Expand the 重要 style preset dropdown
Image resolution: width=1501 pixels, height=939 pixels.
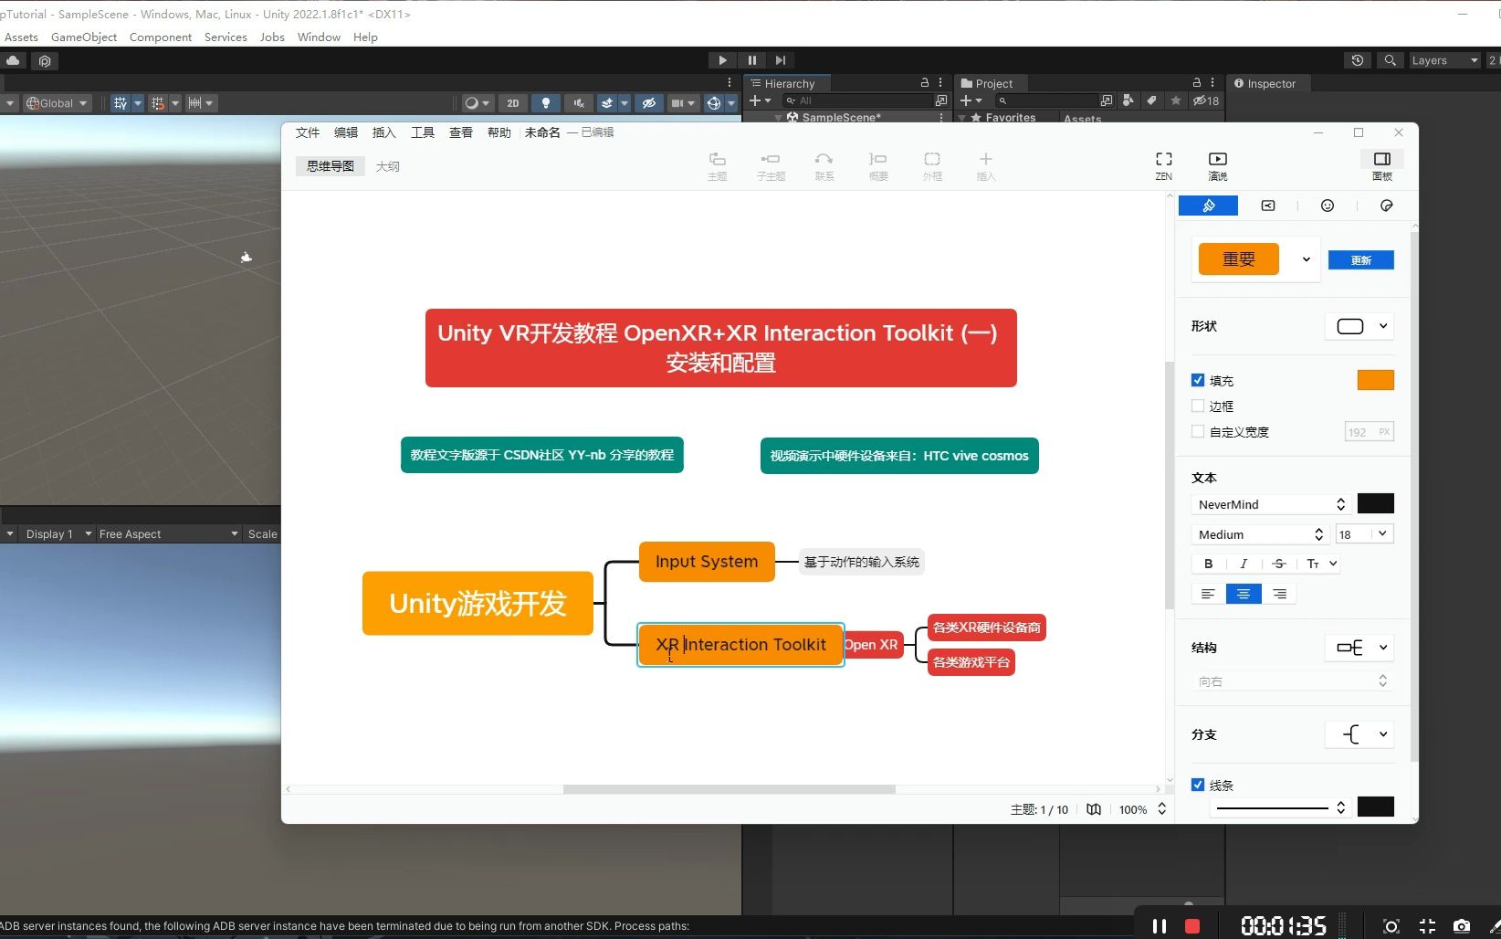(1307, 259)
